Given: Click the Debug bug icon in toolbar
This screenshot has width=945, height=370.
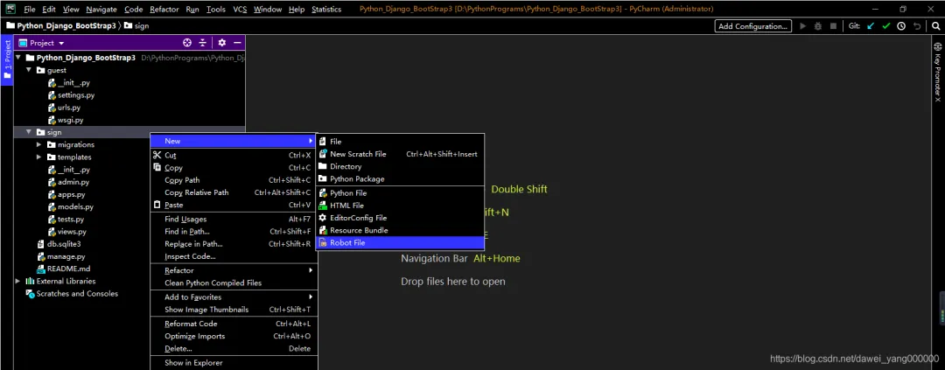Looking at the screenshot, I should (818, 26).
